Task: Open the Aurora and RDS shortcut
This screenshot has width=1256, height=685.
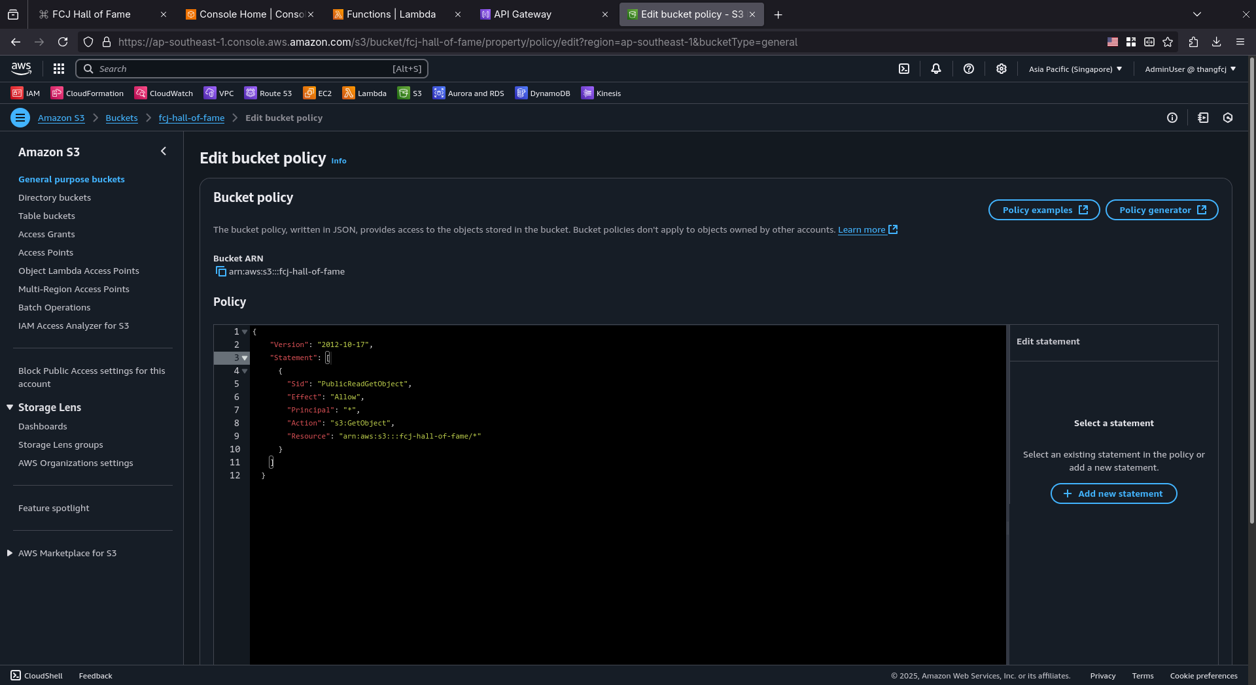Action: click(468, 93)
